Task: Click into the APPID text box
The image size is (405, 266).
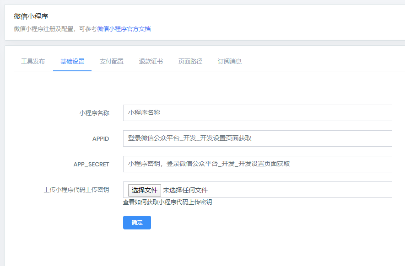Action: pos(257,138)
